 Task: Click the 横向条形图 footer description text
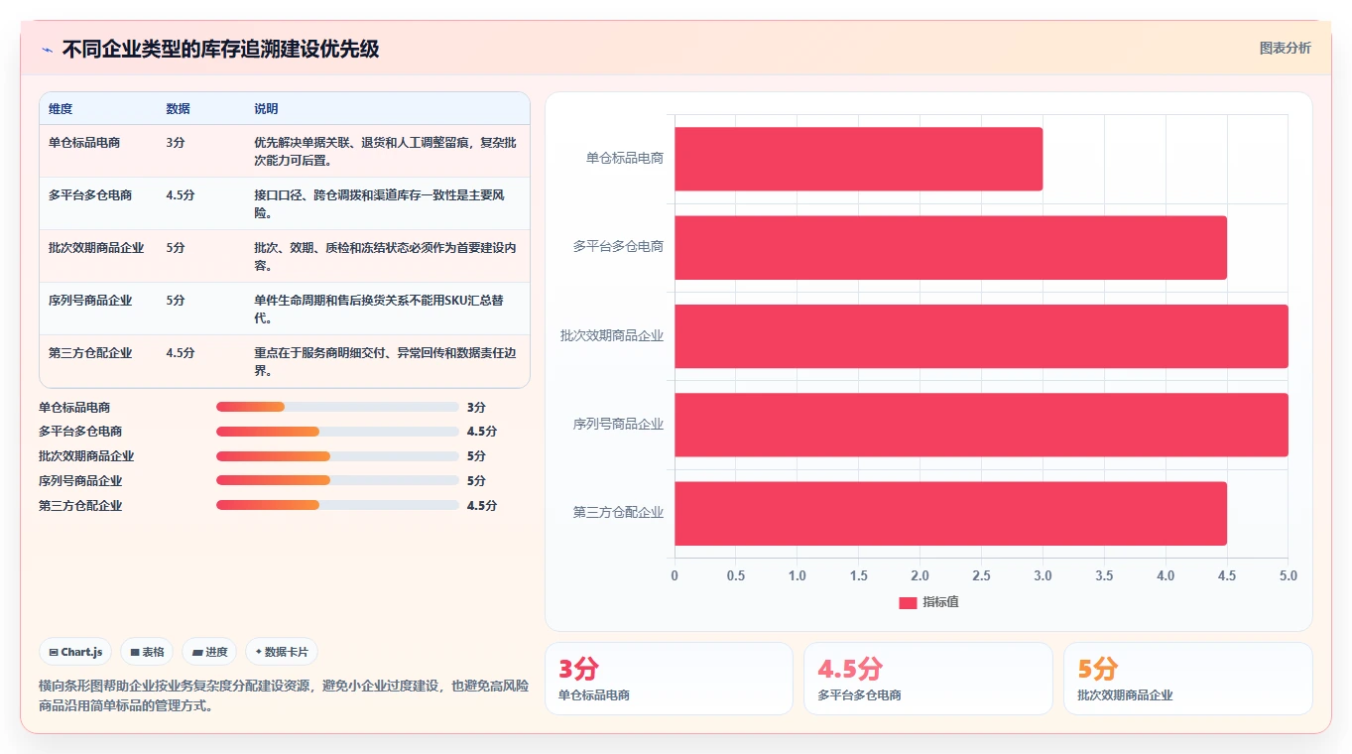point(284,695)
